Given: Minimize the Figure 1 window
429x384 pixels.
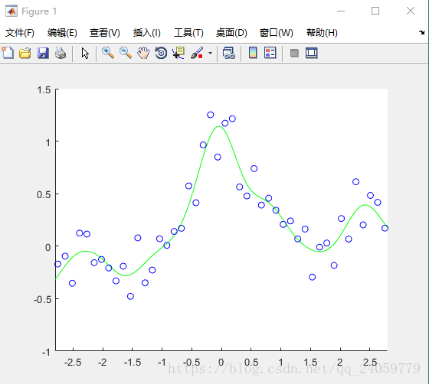Looking at the screenshot, I should [x=341, y=11].
